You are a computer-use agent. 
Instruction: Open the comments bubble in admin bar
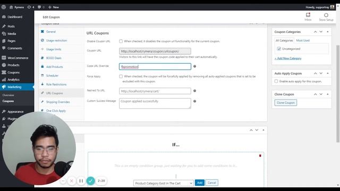click(41, 7)
